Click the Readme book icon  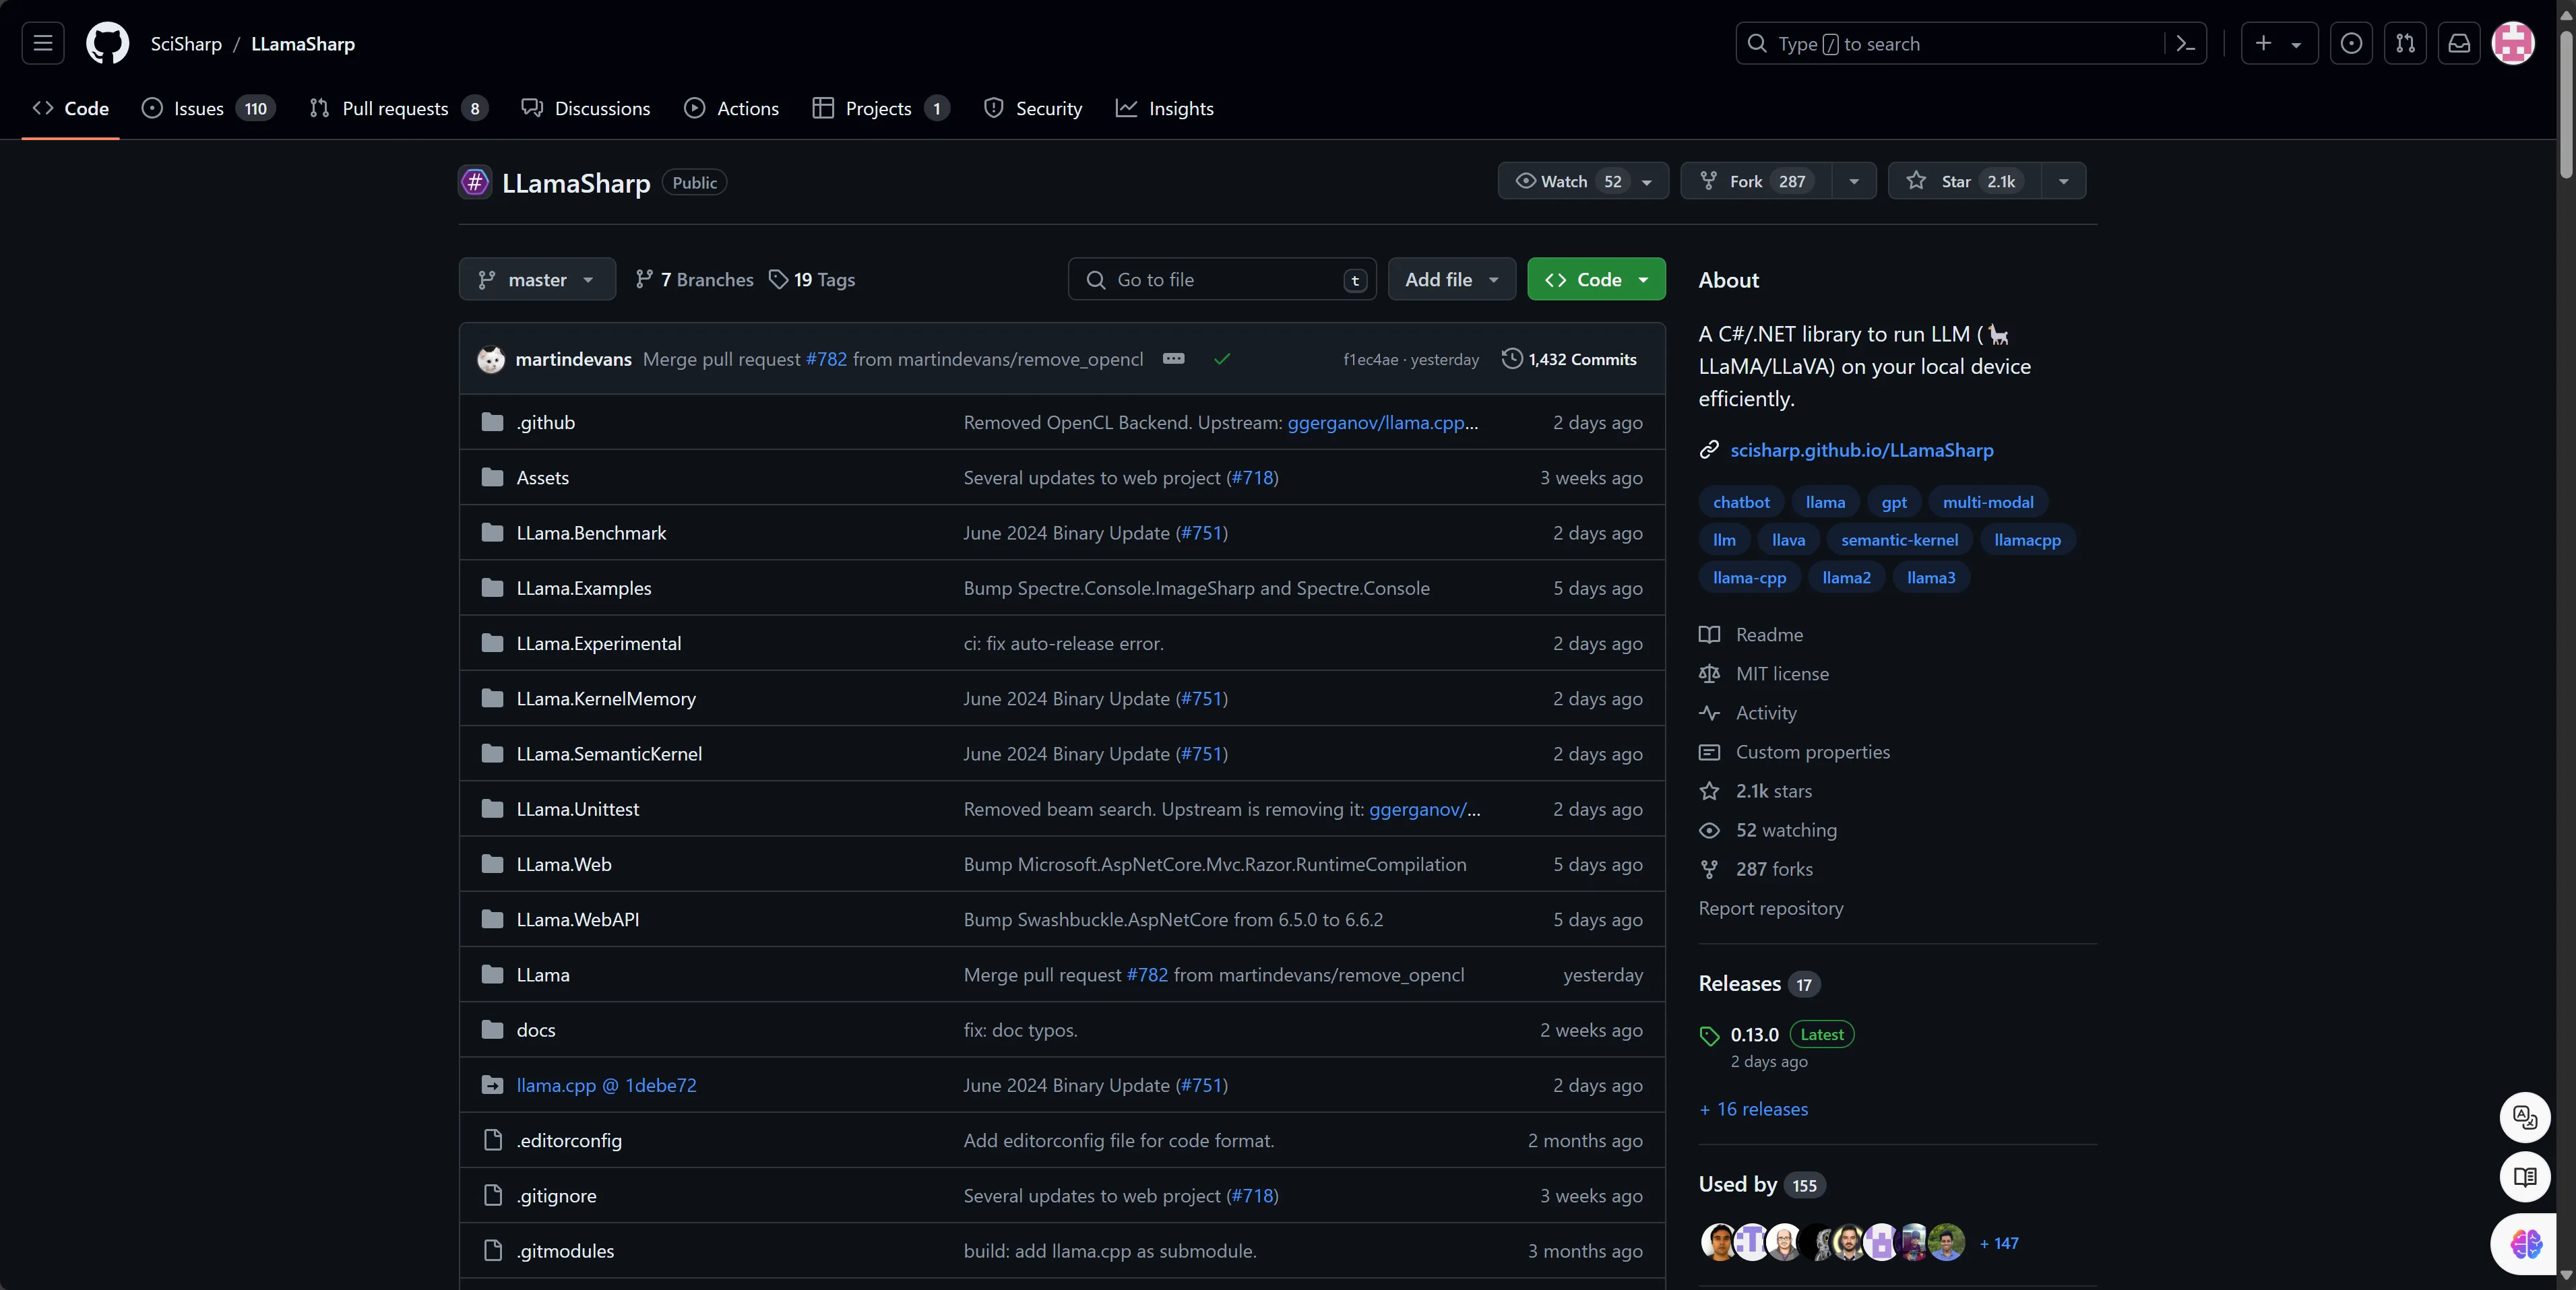(x=1709, y=635)
